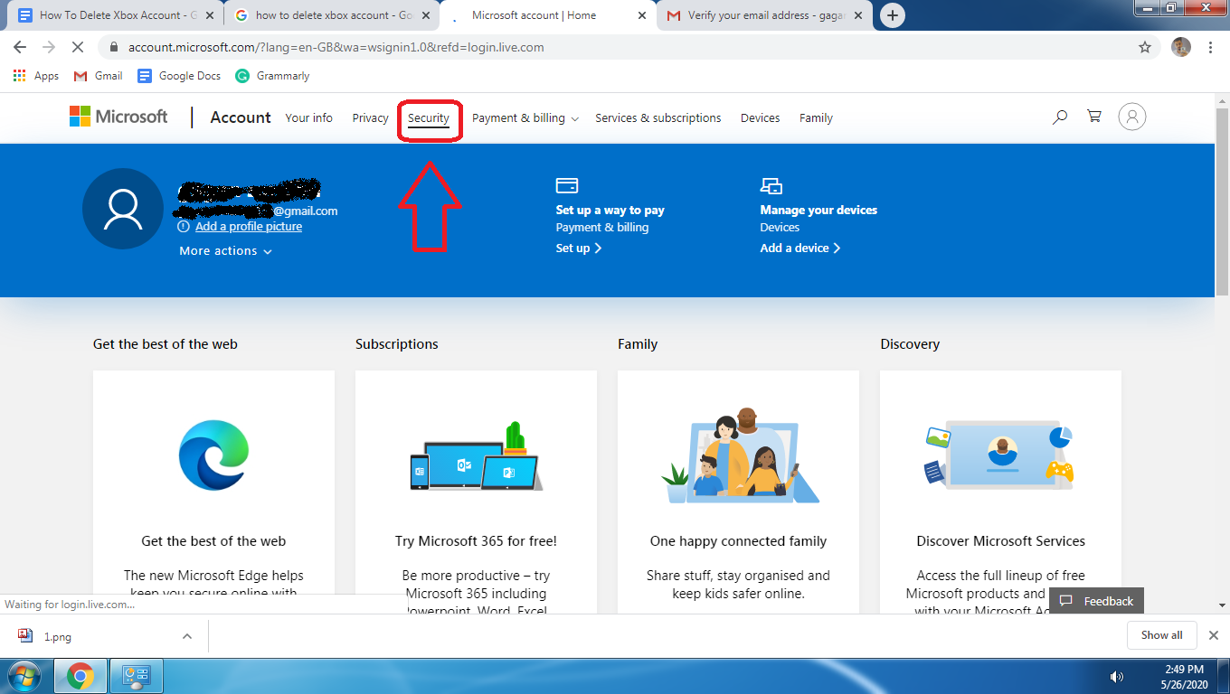Close the Microsoft account browser tab
Image resolution: width=1230 pixels, height=694 pixels.
[641, 15]
